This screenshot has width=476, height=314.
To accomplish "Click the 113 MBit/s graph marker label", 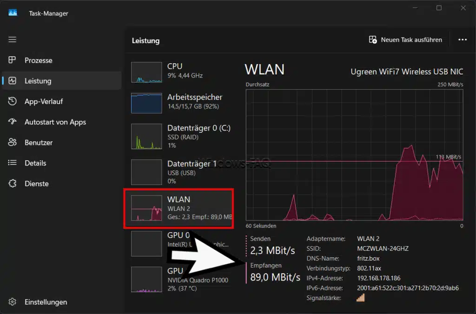I will coord(449,157).
